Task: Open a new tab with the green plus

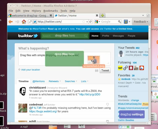Action: [102, 16]
